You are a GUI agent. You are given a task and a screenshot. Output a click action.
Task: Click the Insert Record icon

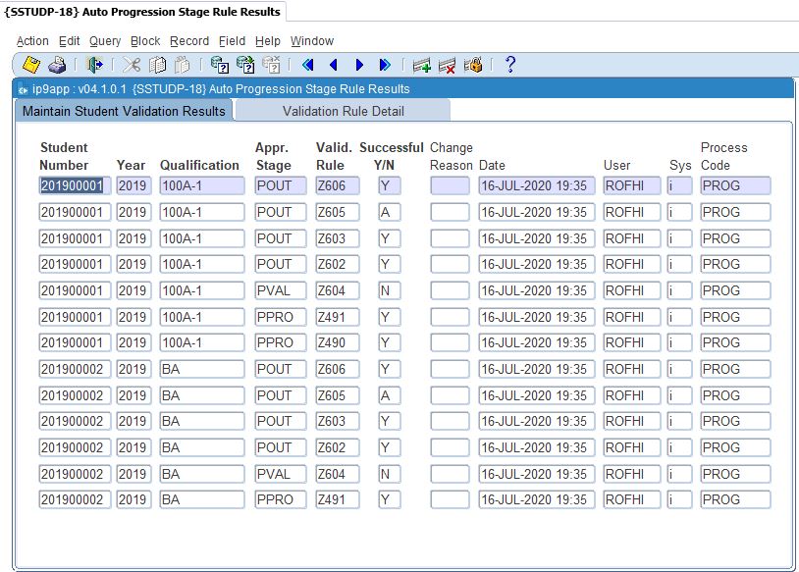coord(422,66)
